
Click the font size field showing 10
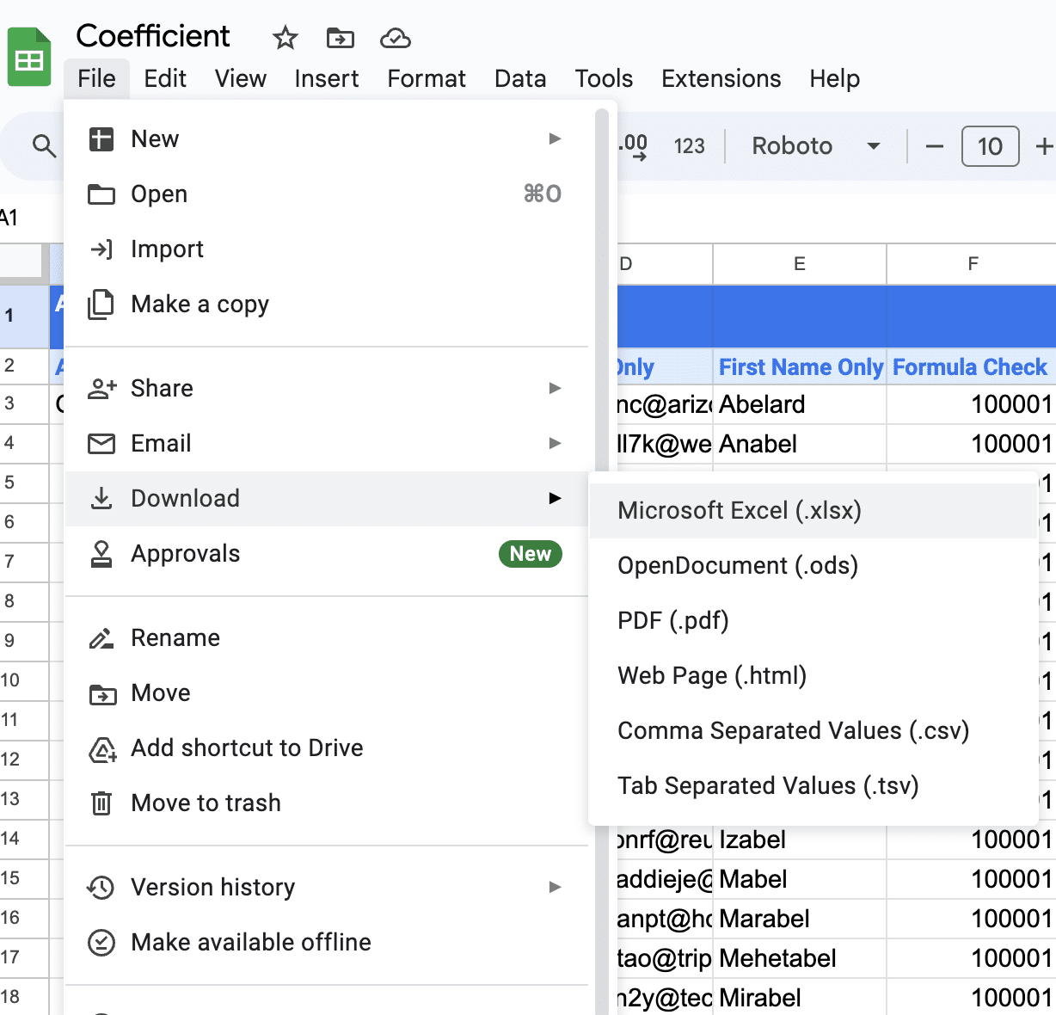tap(990, 146)
